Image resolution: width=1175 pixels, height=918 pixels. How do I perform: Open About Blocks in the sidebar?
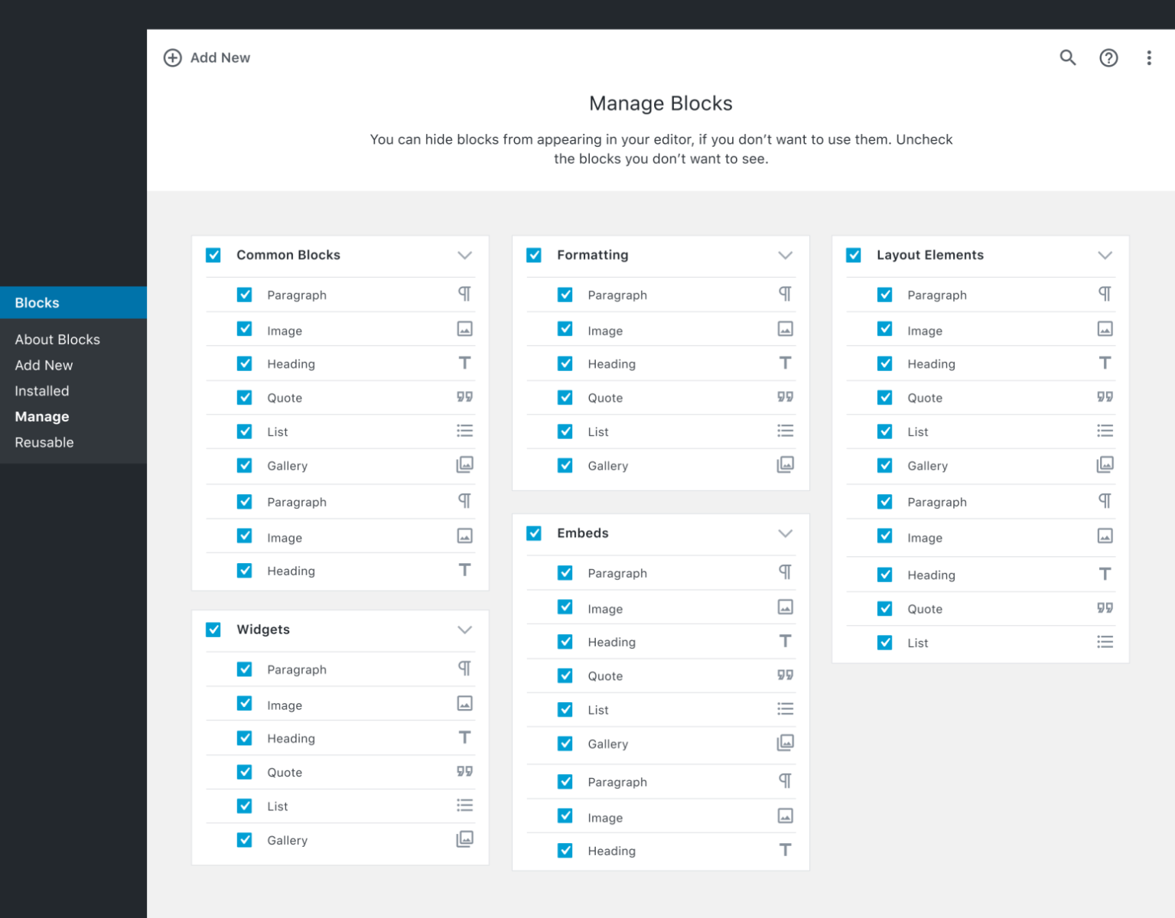[57, 339]
